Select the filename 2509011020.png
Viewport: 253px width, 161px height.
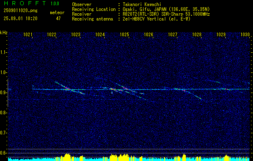click(x=21, y=11)
